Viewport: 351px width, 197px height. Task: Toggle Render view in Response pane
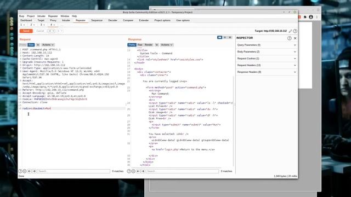(x=149, y=45)
